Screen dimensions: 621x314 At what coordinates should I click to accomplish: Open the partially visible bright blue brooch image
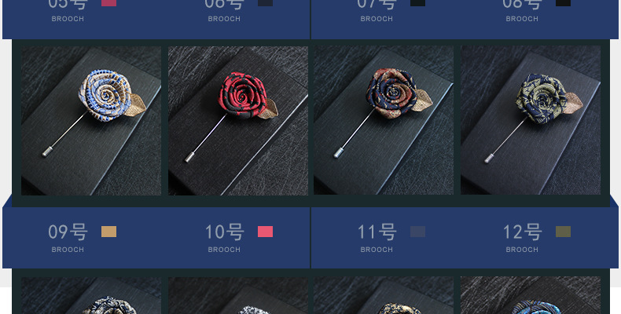[x=531, y=295]
